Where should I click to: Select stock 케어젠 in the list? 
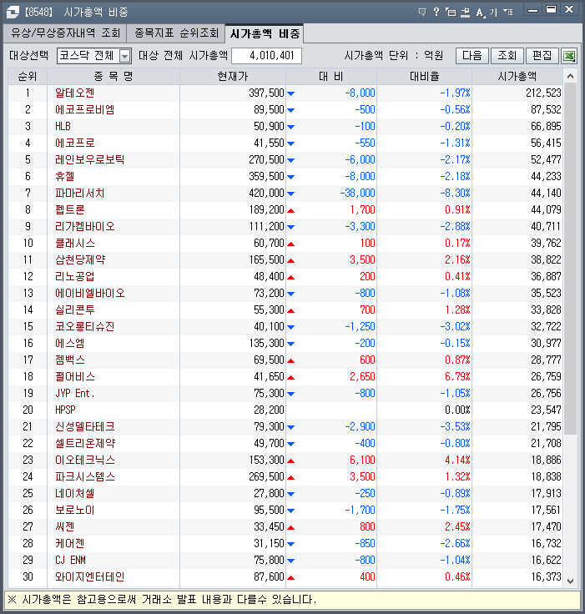[x=70, y=544]
